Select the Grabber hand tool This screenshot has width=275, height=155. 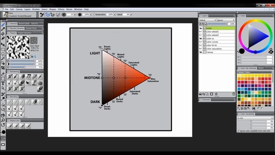coord(3,116)
